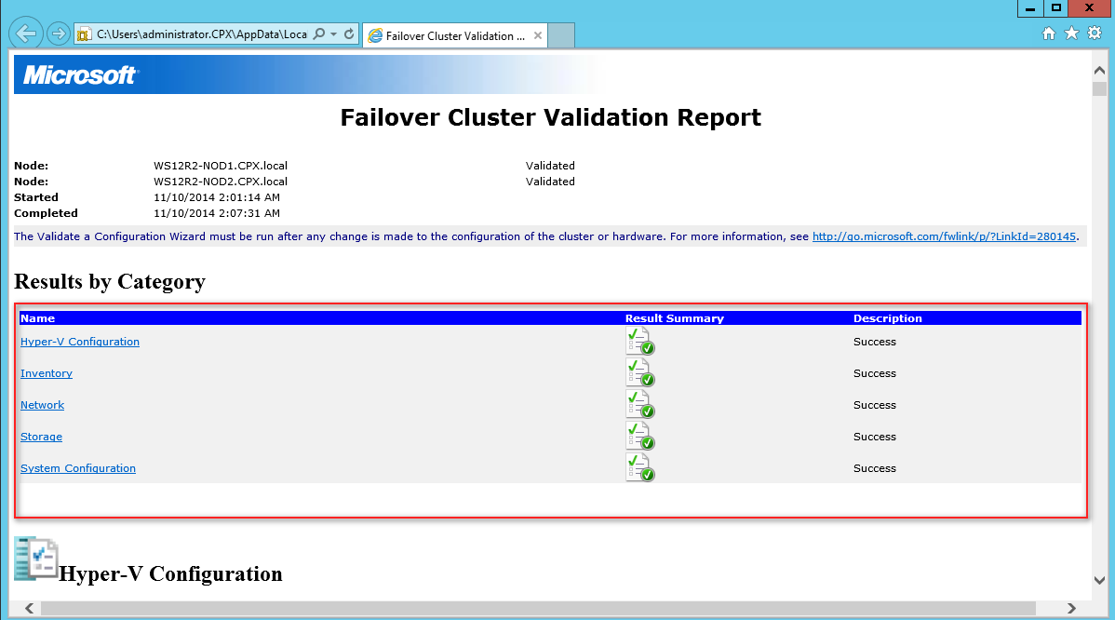
Task: Open the Inventory category link
Action: click(x=47, y=373)
